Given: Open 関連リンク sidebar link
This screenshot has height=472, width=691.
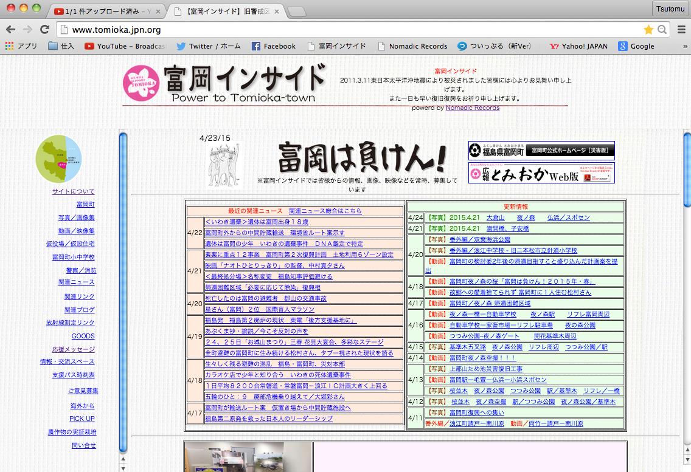Looking at the screenshot, I should pyautogui.click(x=79, y=297).
